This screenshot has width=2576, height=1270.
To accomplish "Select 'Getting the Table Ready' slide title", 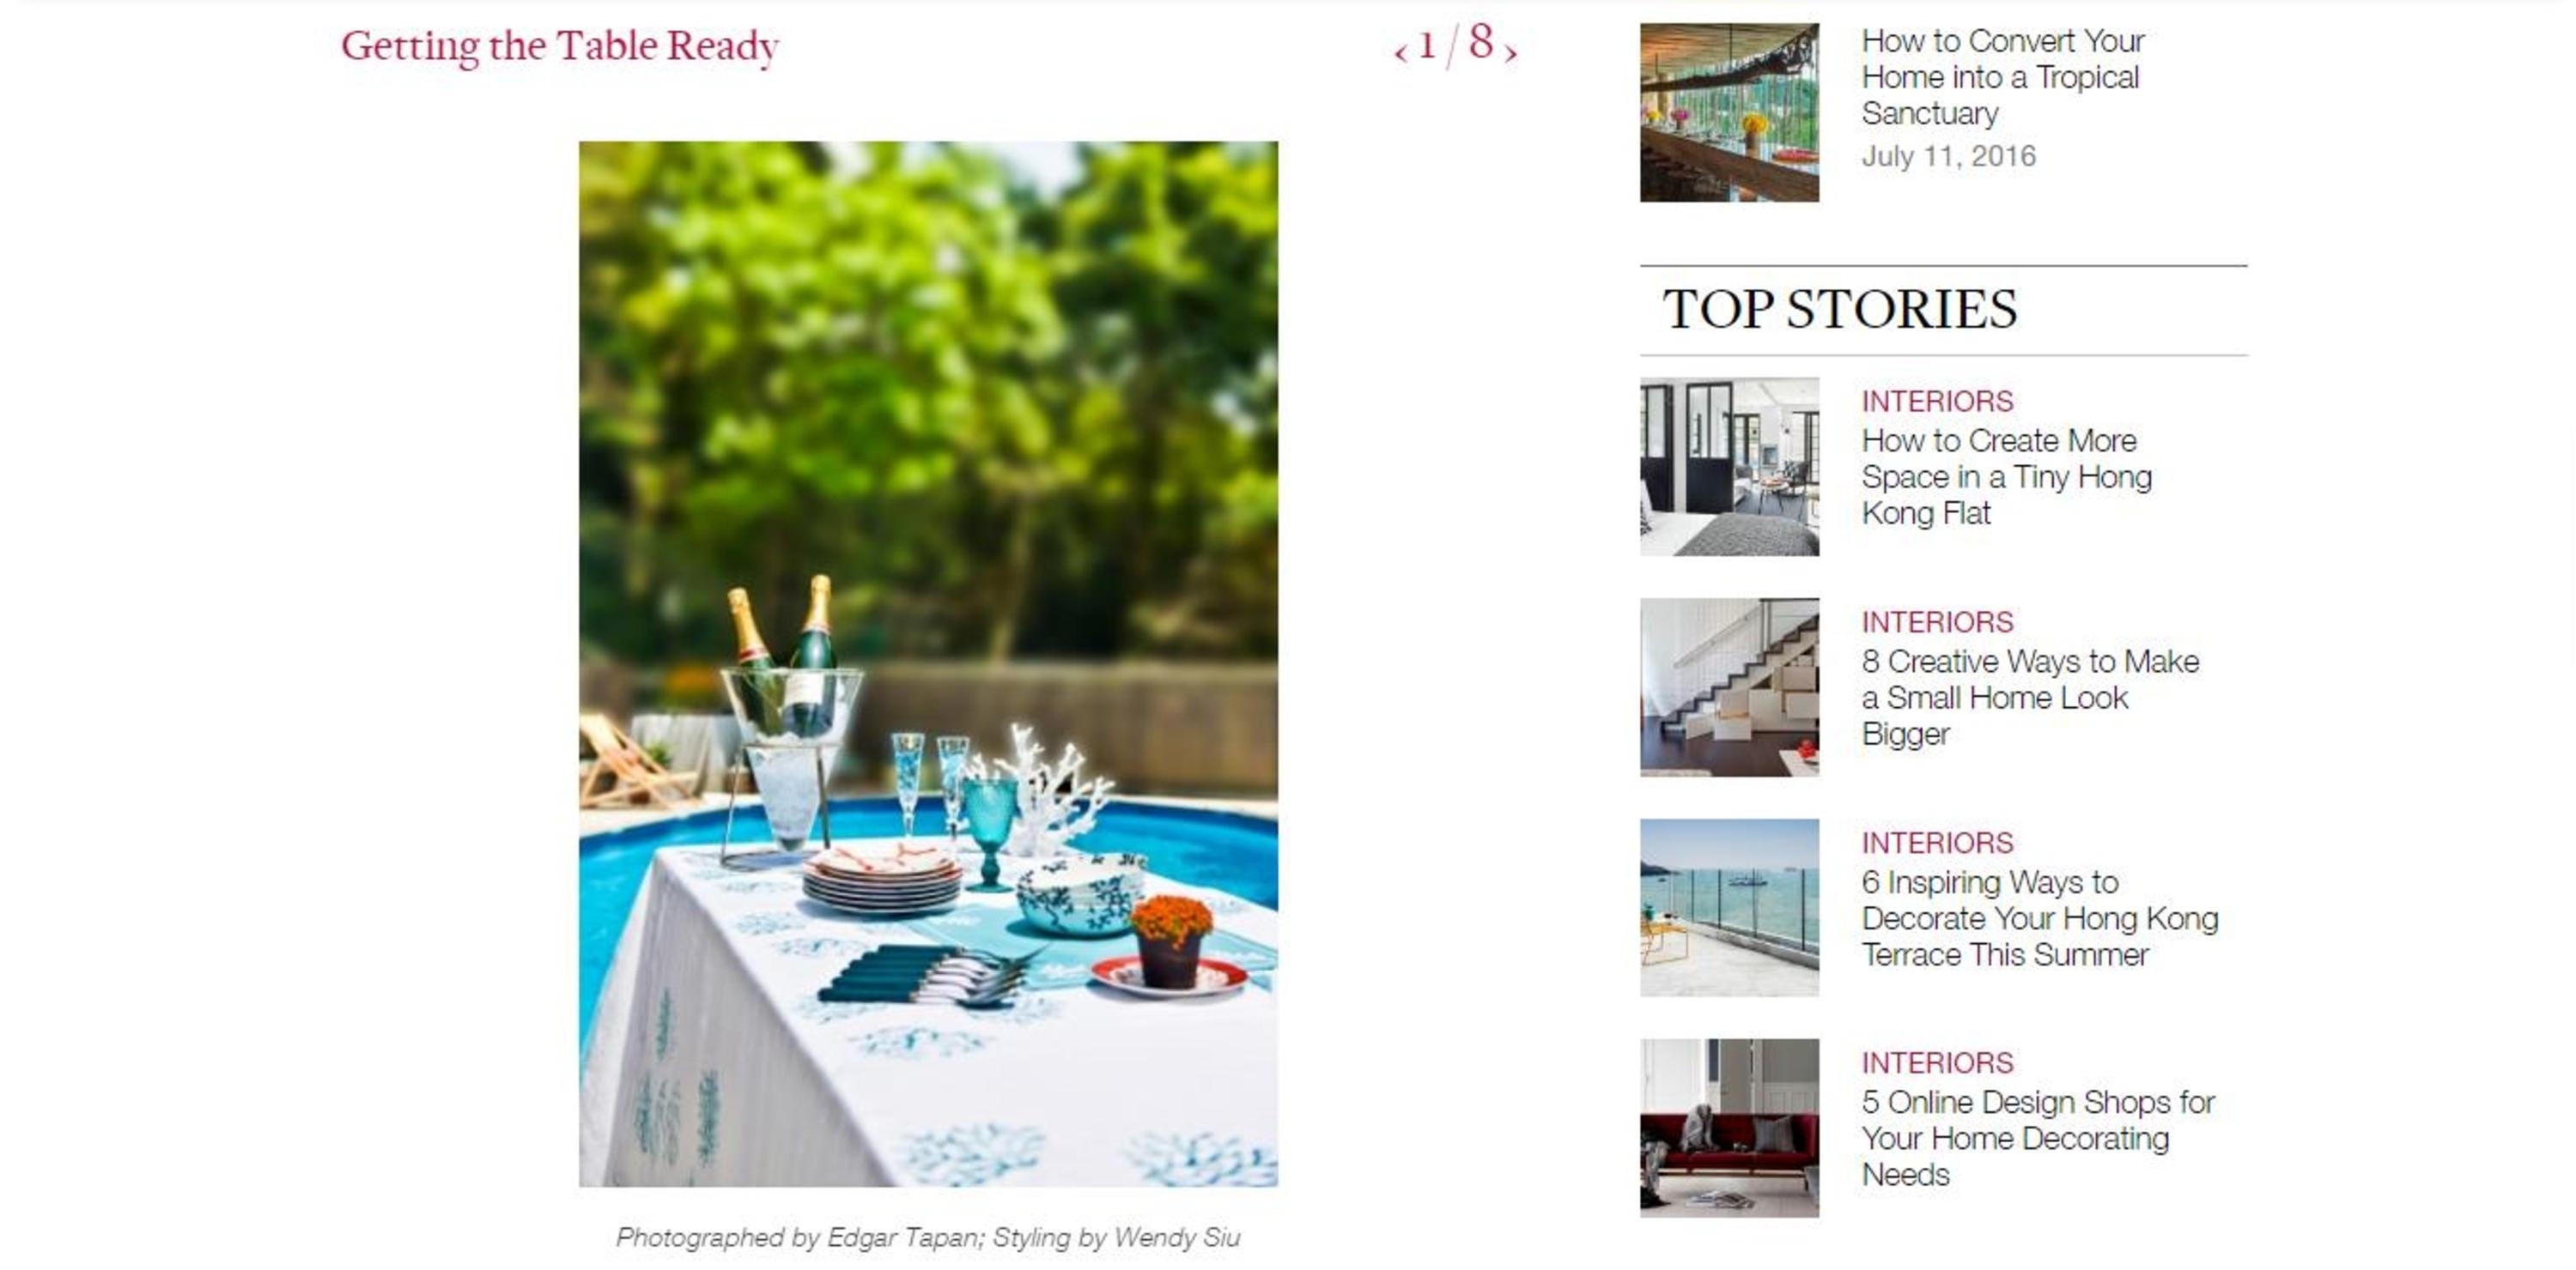I will tap(560, 47).
